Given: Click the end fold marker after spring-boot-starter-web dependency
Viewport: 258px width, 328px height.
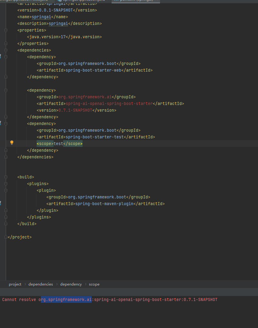Looking at the screenshot, I should [x=6, y=77].
